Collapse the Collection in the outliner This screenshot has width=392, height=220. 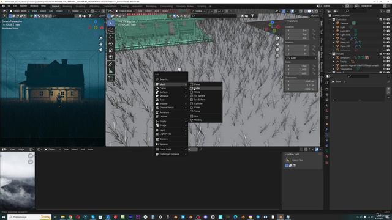[330, 20]
